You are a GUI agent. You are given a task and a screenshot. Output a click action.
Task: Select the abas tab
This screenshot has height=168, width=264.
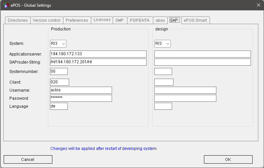coord(160,20)
